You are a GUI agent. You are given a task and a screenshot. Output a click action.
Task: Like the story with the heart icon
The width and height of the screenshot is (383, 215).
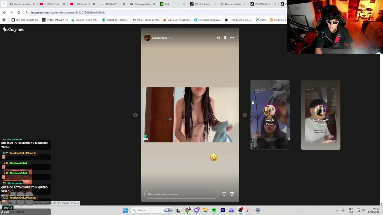click(x=224, y=194)
